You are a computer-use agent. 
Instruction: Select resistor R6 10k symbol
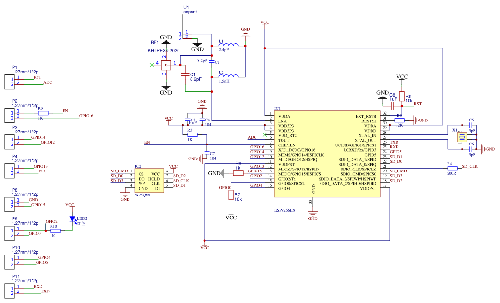point(402,97)
